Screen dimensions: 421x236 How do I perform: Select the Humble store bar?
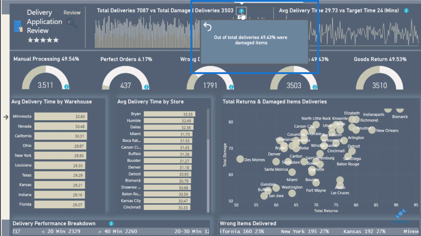pos(169,121)
